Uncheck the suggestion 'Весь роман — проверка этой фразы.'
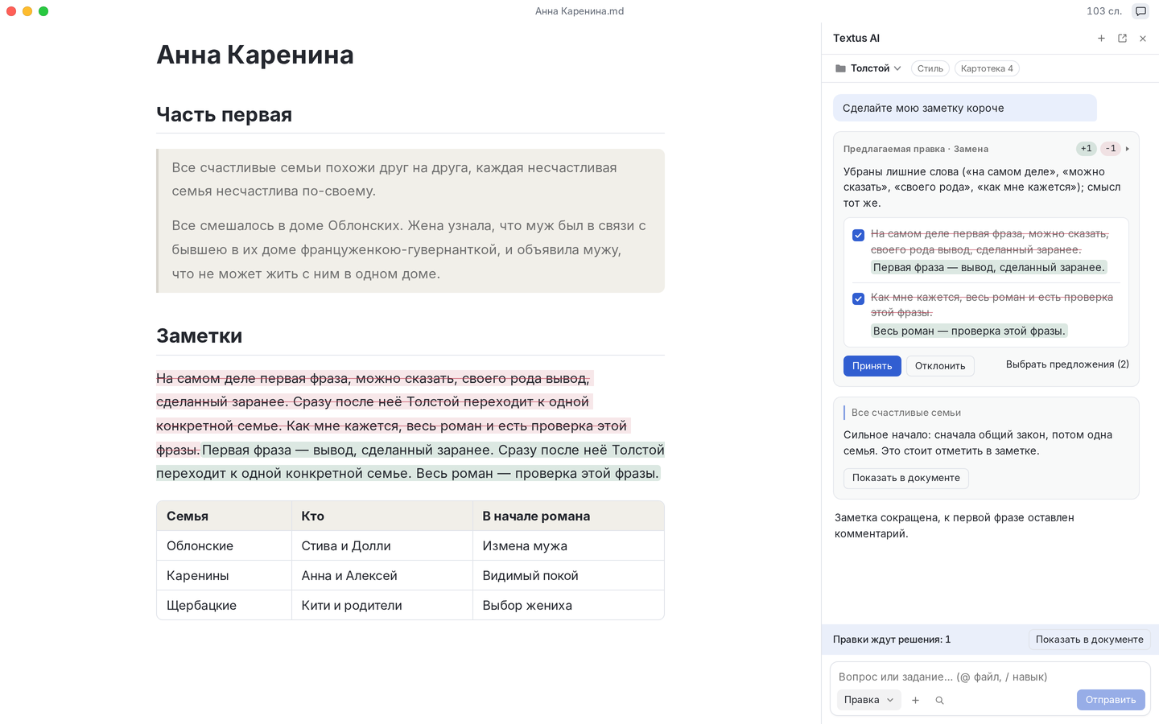Image resolution: width=1159 pixels, height=724 pixels. [858, 298]
